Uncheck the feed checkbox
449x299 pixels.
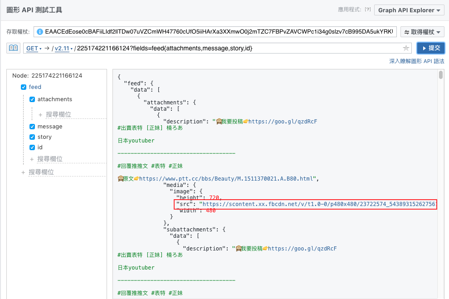click(24, 87)
